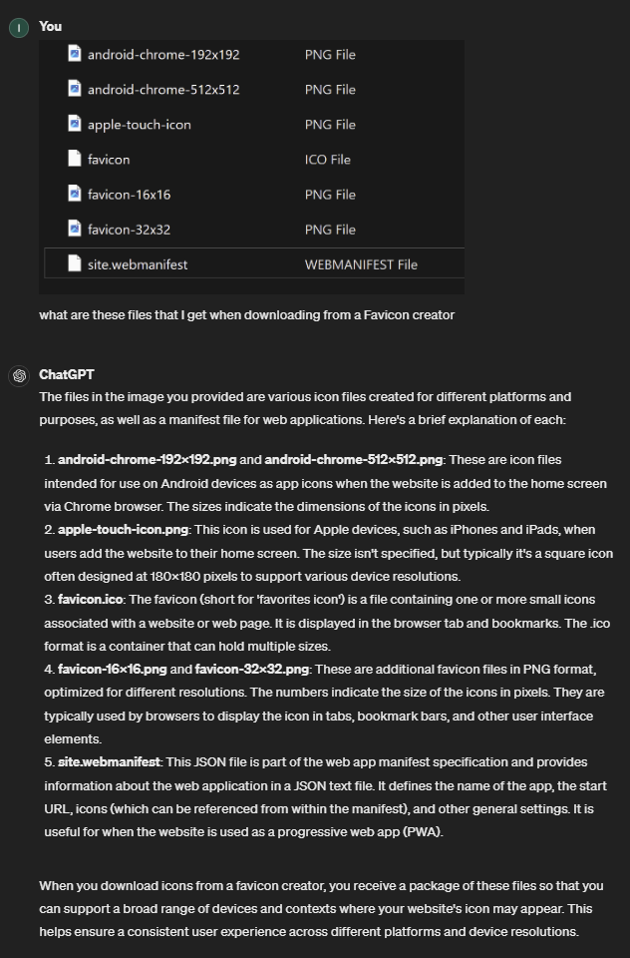Select the PNG icon next to apple-touch-icon
Viewport: 630px width, 958px height.
pos(74,124)
